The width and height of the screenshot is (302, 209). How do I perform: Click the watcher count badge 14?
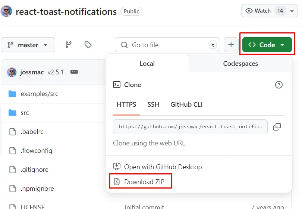click(x=280, y=10)
